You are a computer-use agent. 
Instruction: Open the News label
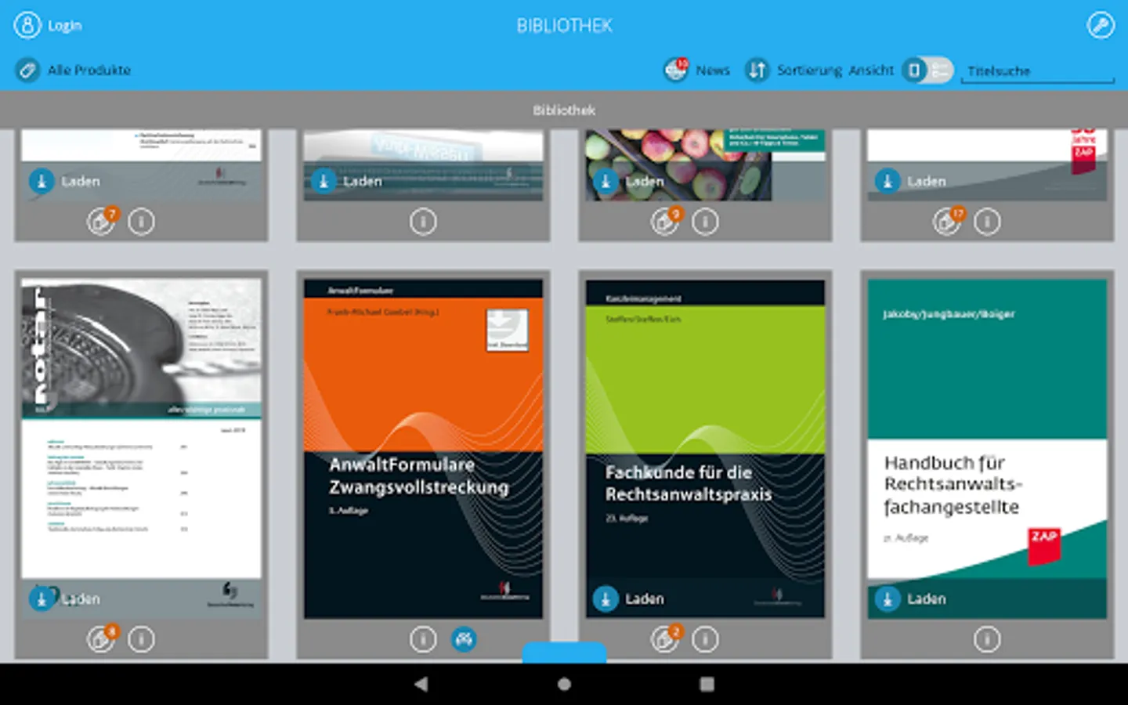[x=713, y=70]
